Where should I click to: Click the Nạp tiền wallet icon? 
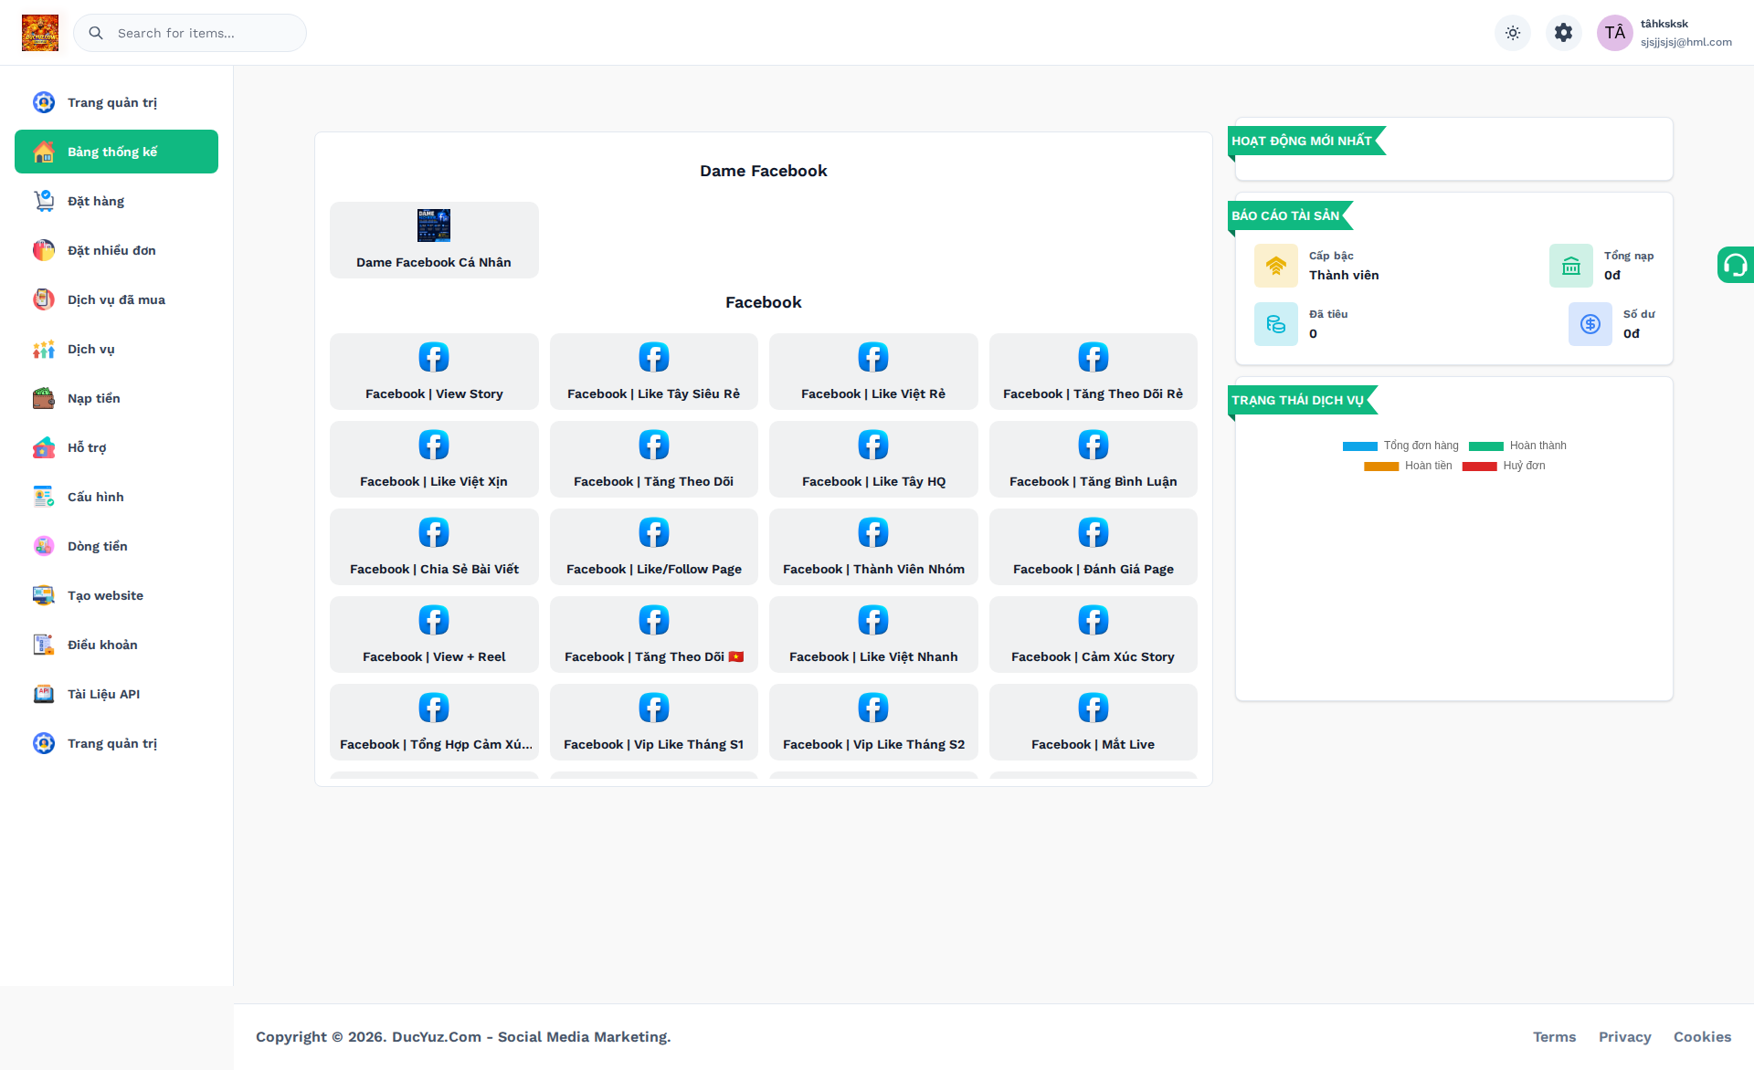[x=44, y=398]
